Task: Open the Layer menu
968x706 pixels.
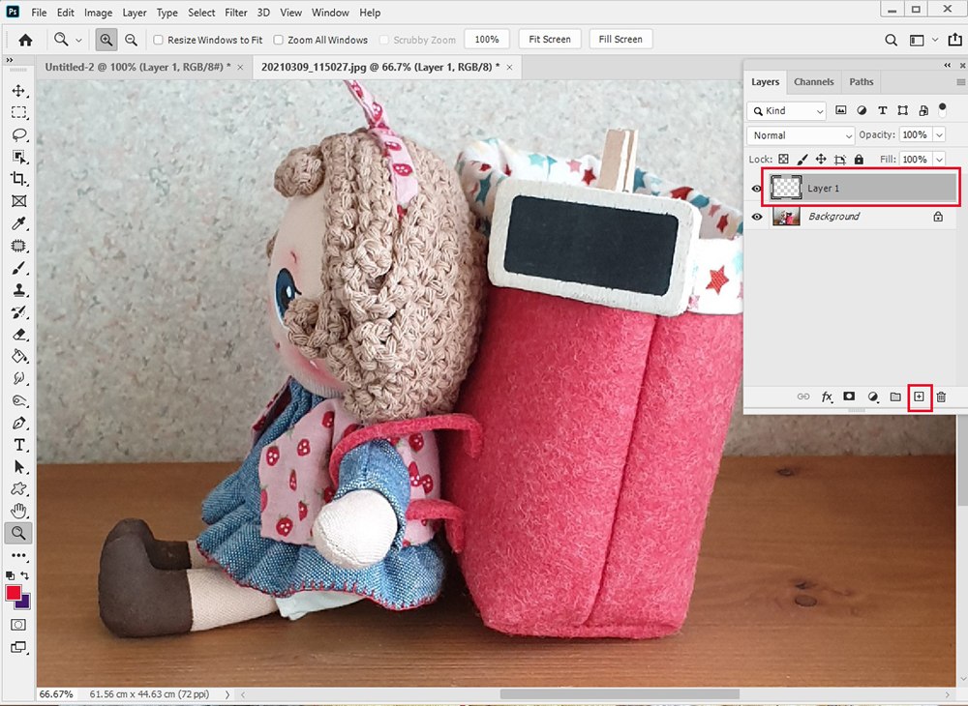Action: click(134, 13)
